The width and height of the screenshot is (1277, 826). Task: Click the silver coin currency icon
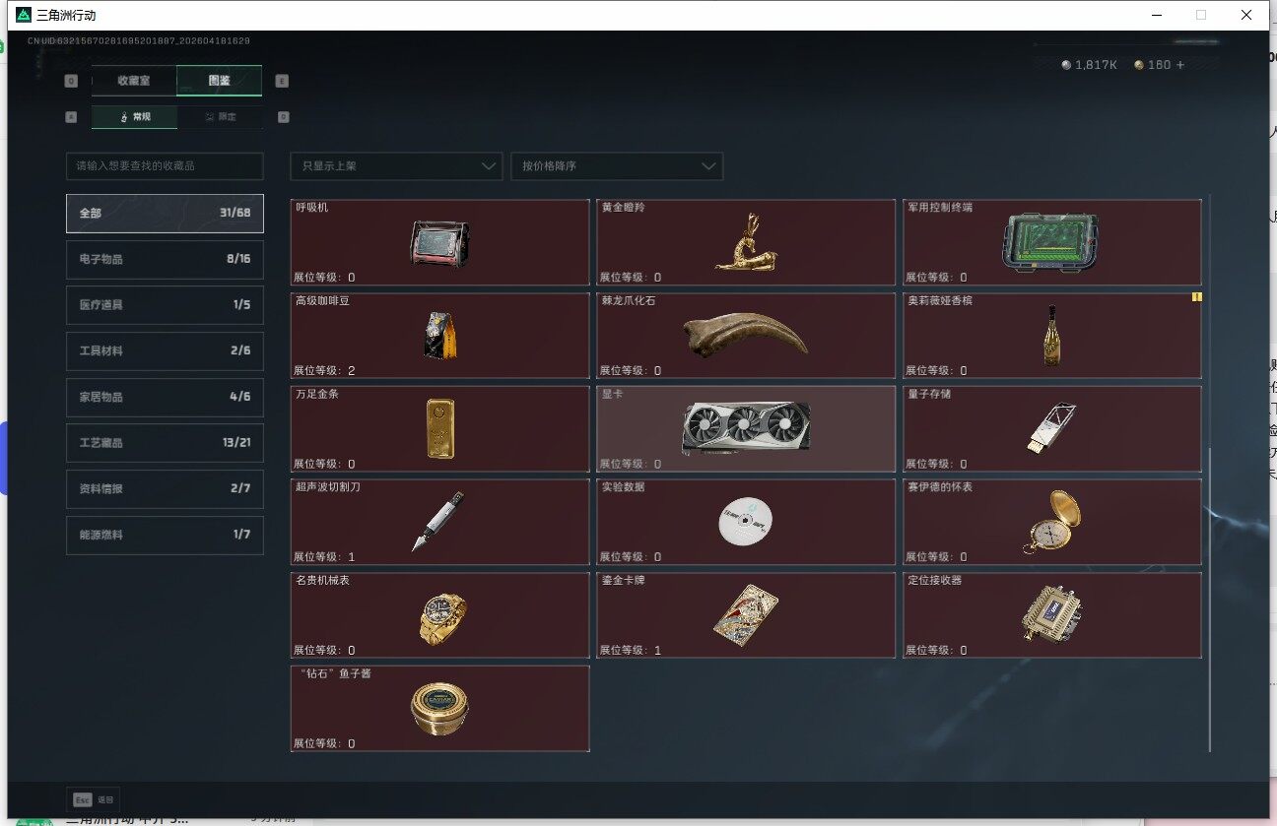[x=1066, y=65]
